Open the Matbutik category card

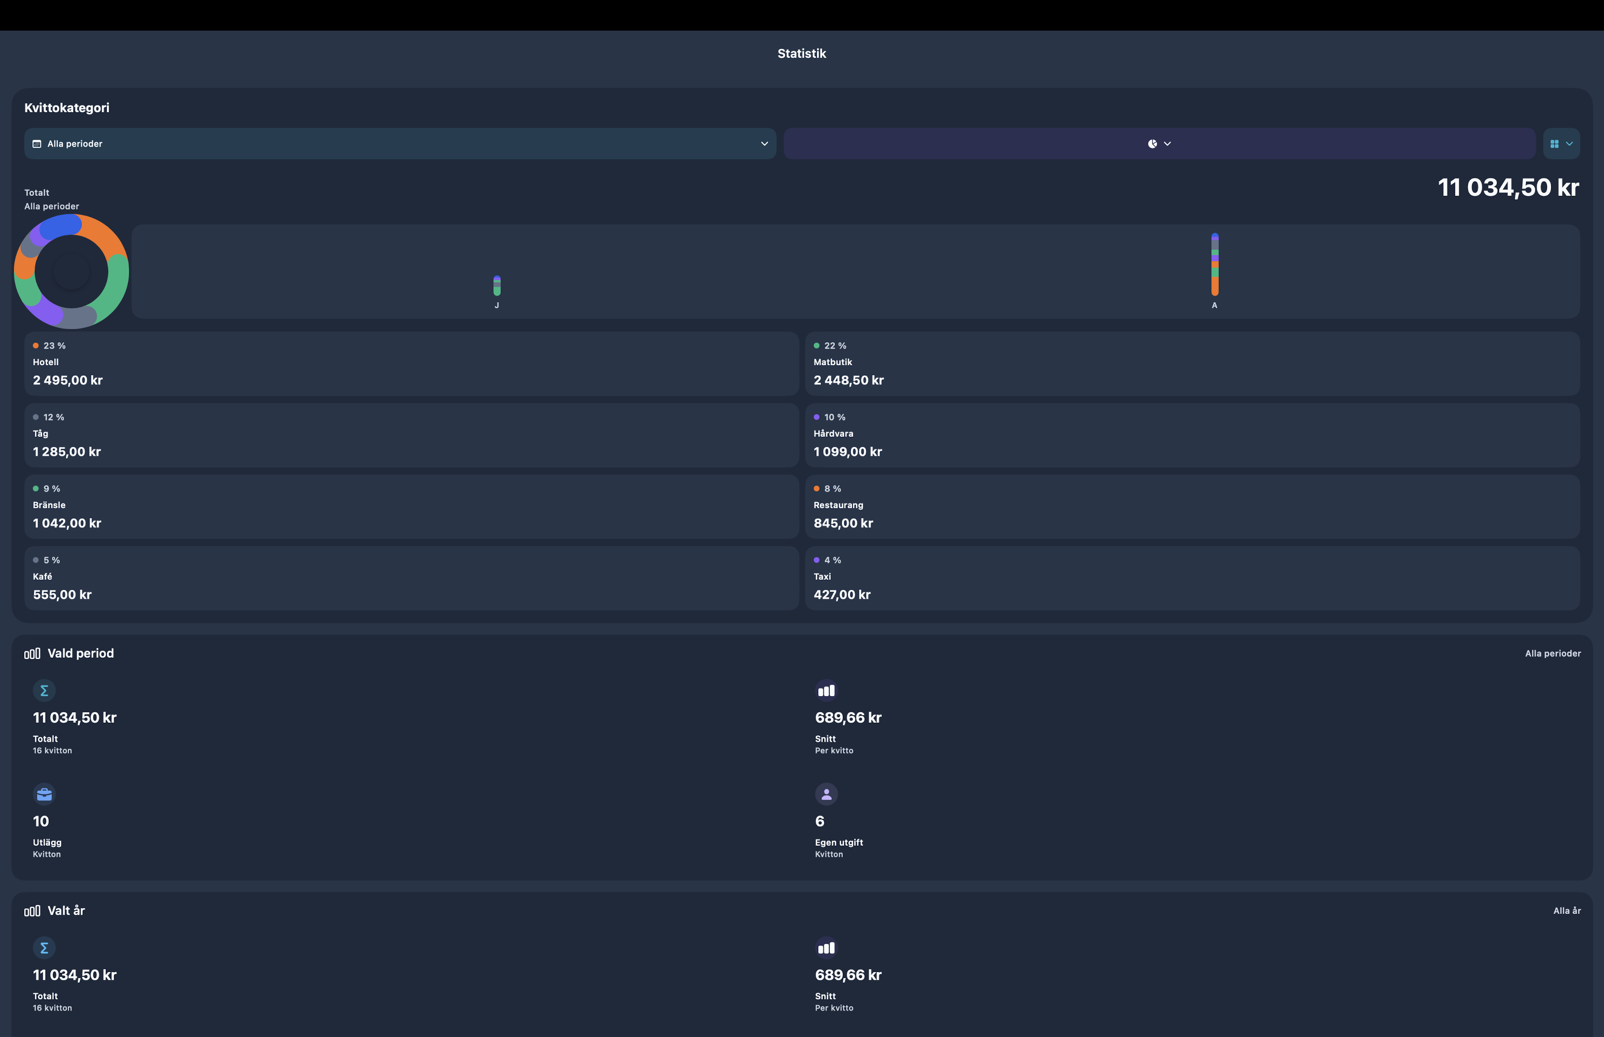point(1192,363)
